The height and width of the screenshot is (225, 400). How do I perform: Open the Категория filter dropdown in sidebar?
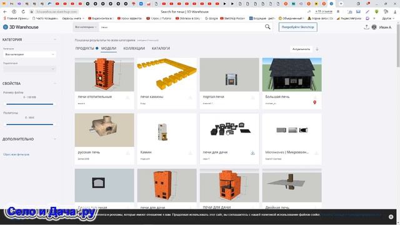click(x=29, y=54)
